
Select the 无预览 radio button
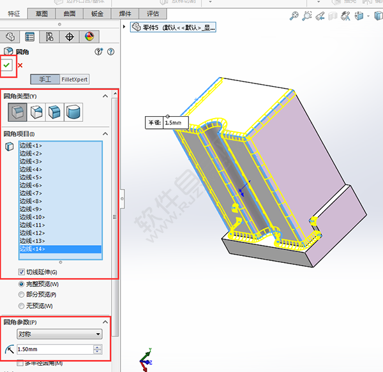point(22,306)
